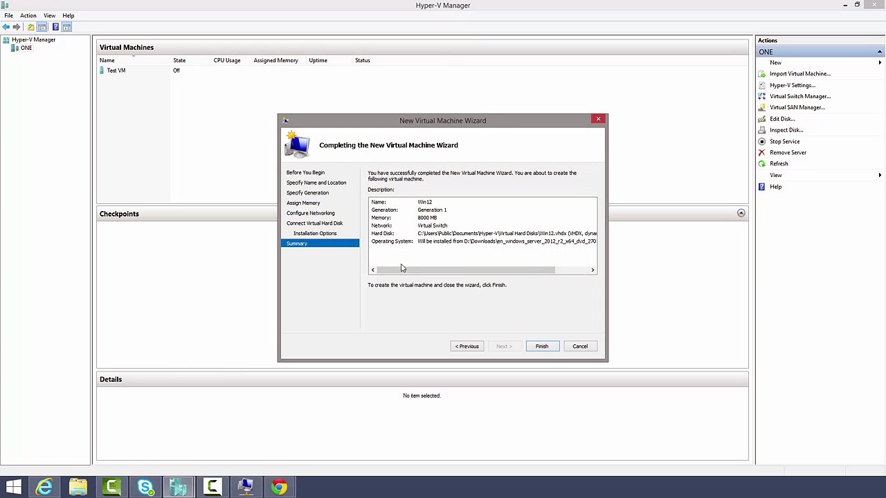Screen dimensions: 886x498
Task: Go to Configure Networking wizard step
Action: tap(311, 213)
